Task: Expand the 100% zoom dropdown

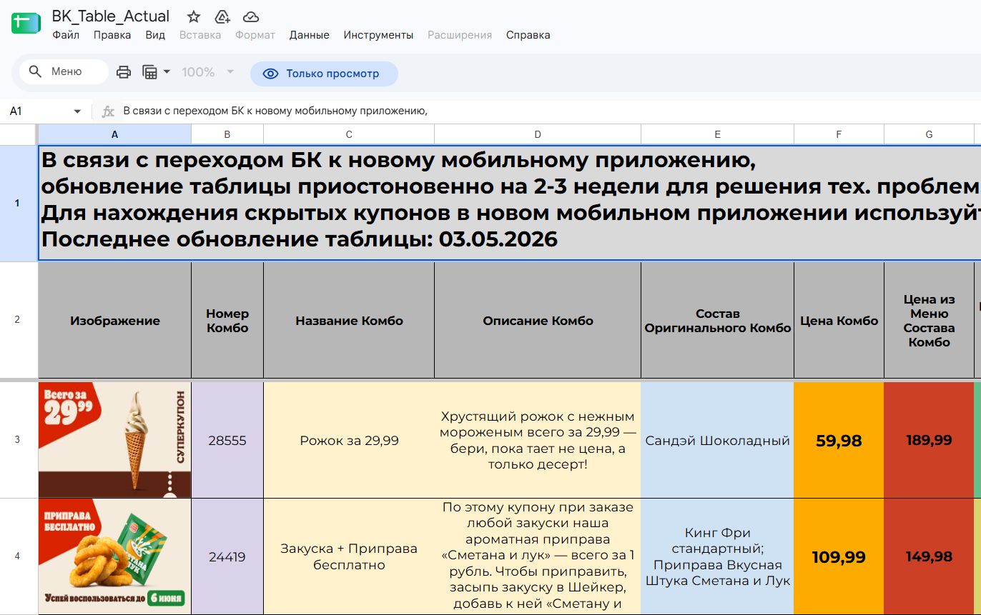Action: [x=230, y=72]
